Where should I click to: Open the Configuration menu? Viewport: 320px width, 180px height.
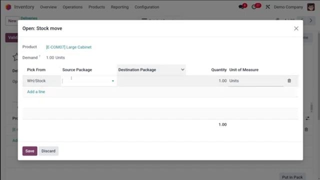[146, 7]
